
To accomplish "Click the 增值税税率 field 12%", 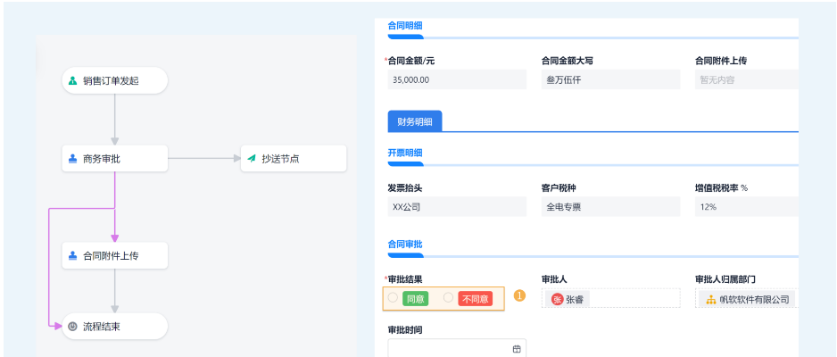I will click(746, 206).
